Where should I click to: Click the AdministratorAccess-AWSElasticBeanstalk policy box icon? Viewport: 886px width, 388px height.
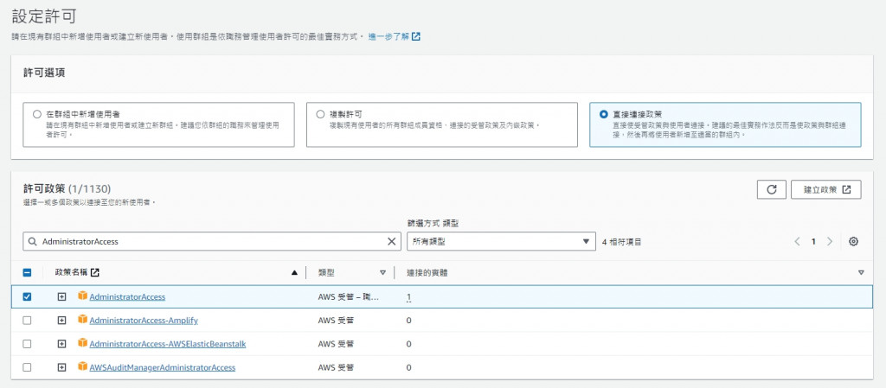[83, 343]
